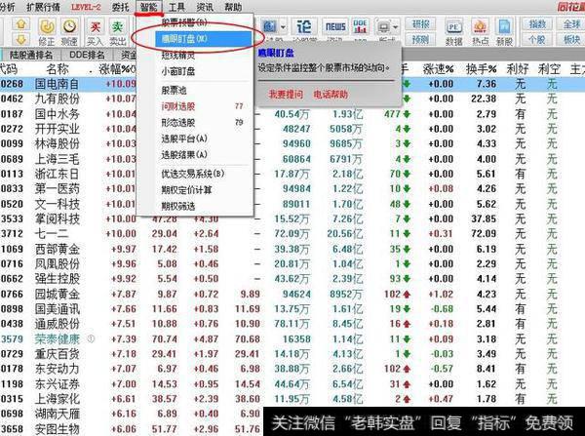Open the LEVEL-2 menu
Screen dimensions: 585x436
[x=86, y=7]
